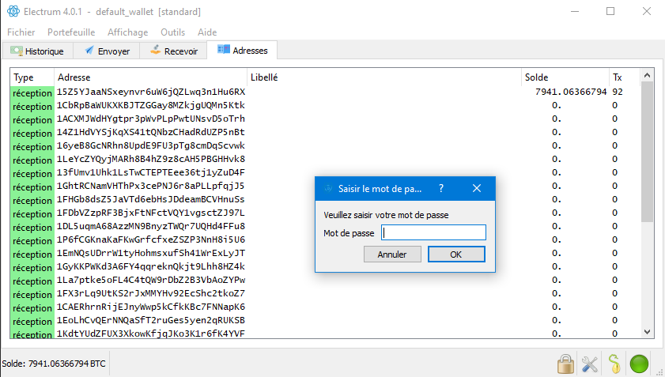The image size is (665, 377).
Task: Select address 1La7ptke5oFL4C4tQW9rDbZ2B3VbAoZYPw
Action: pos(151,280)
